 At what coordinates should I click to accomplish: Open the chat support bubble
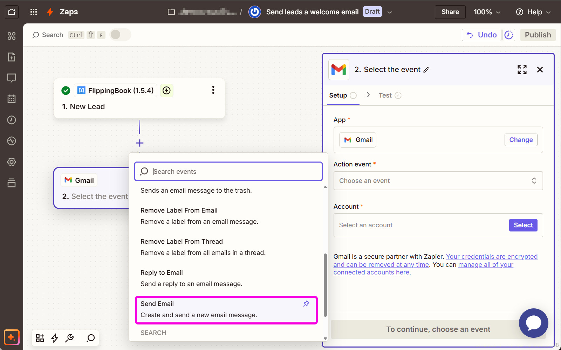click(534, 323)
